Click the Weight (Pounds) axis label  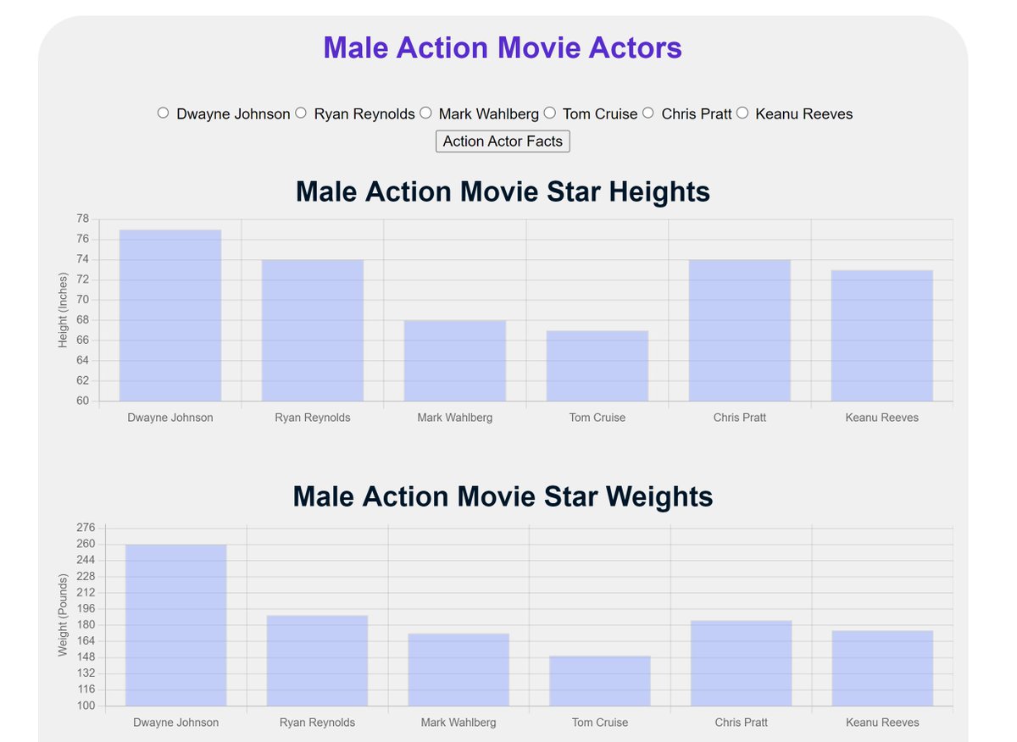63,615
